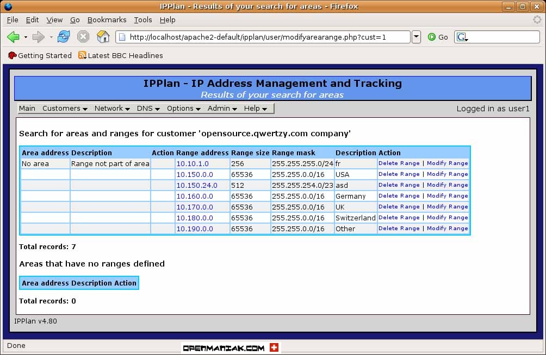Viewport: 546px width, 355px height.
Task: Expand the DNS dropdown menu
Action: [x=148, y=109]
